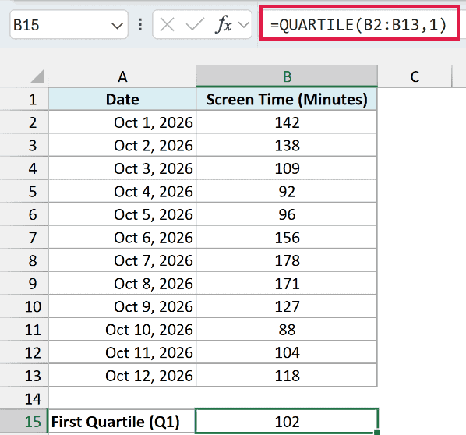Click the cell containing 88
Viewport: 466px width, 435px height.
pyautogui.click(x=287, y=330)
